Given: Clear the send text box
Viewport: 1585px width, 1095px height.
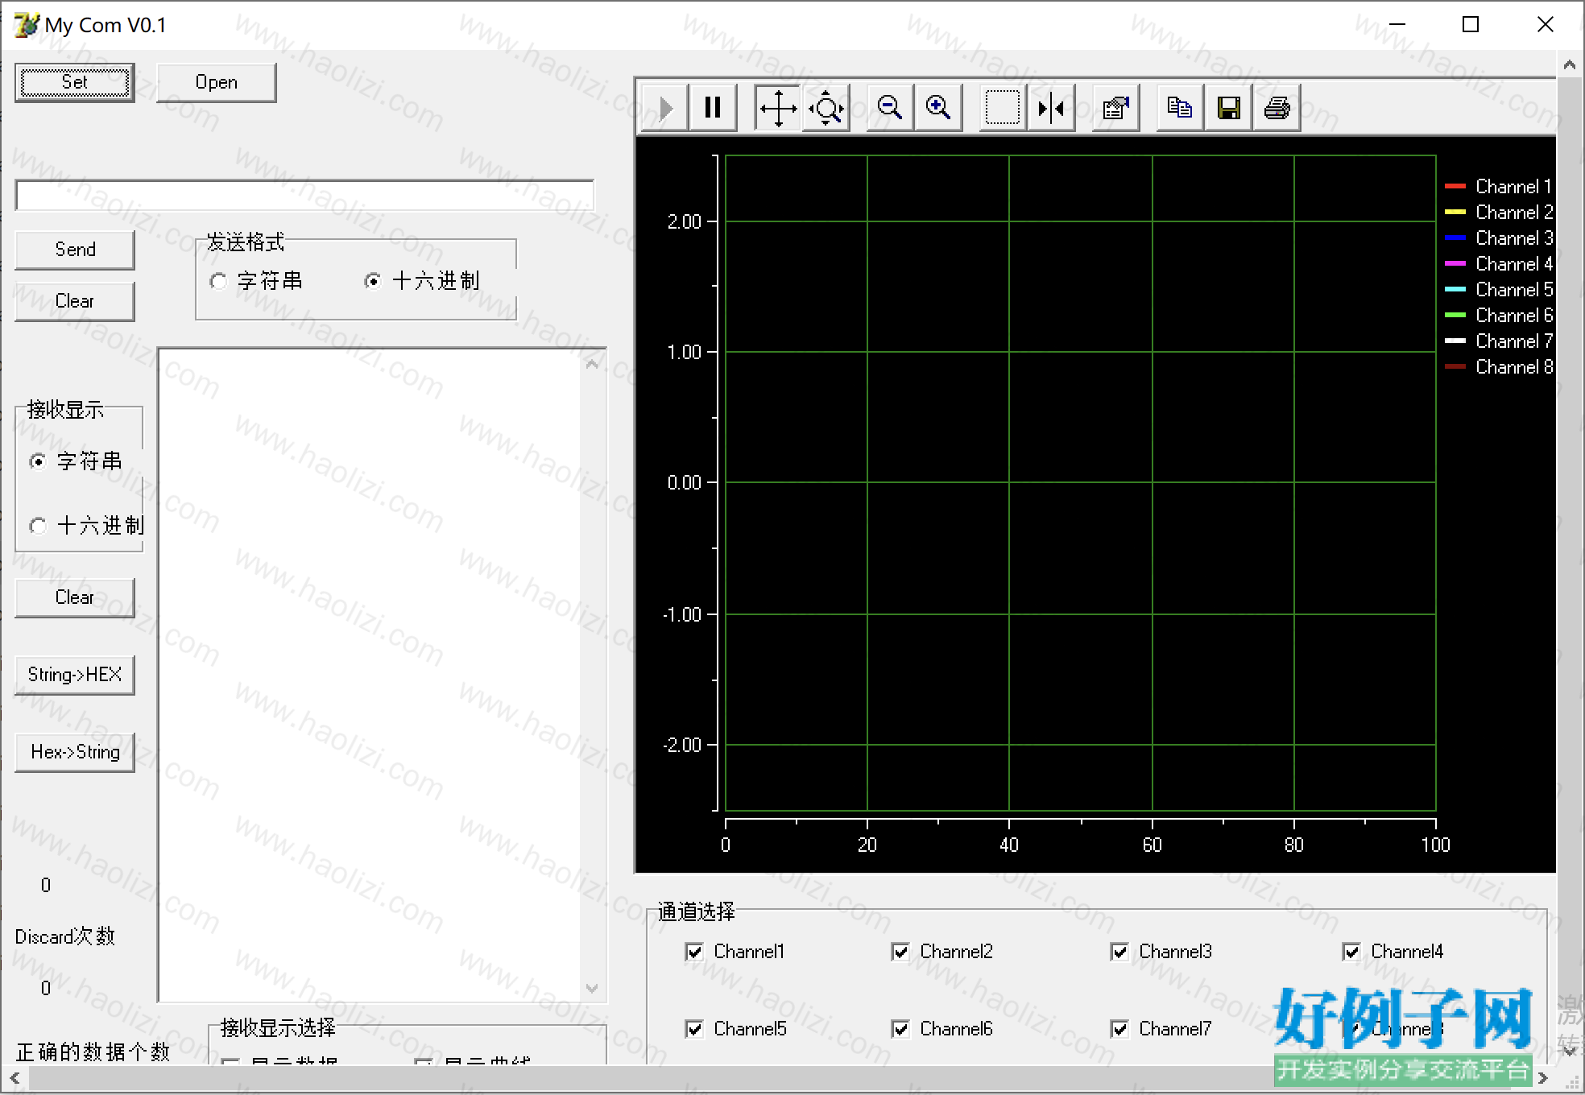Looking at the screenshot, I should pos(75,301).
